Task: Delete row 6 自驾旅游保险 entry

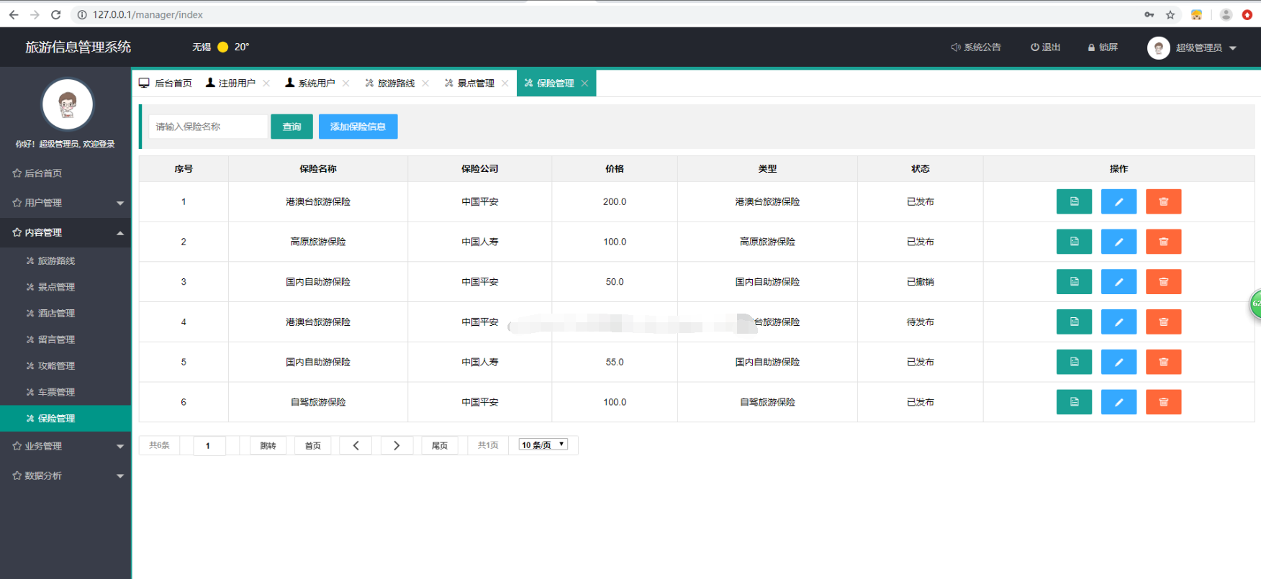Action: point(1163,402)
